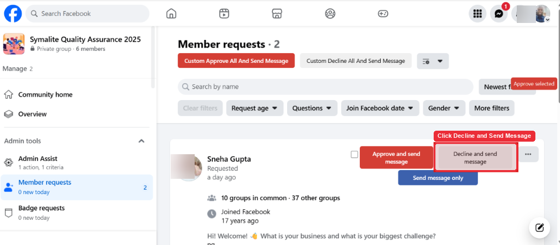Open the settings list dropdown next to Decline All
Screen dimensions: 560x245
tap(433, 61)
